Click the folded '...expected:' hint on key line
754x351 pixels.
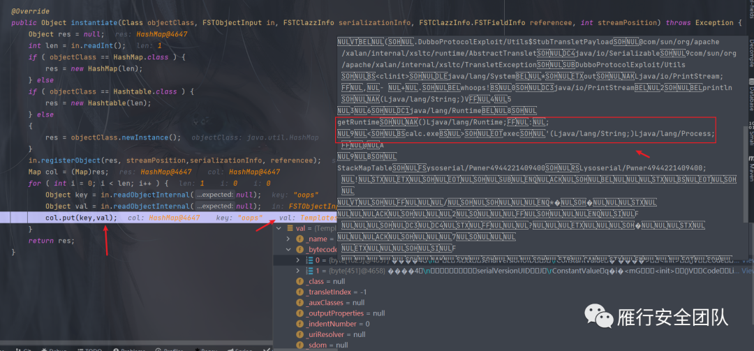214,195
